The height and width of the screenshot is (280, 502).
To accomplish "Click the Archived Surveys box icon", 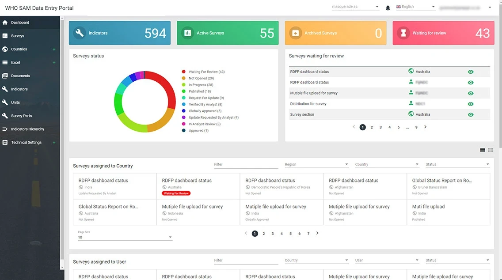I will point(296,33).
